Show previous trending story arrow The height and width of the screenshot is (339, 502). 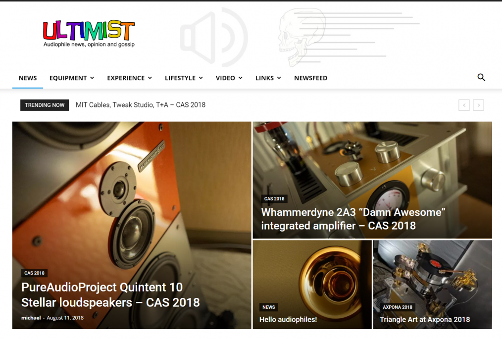[464, 105]
